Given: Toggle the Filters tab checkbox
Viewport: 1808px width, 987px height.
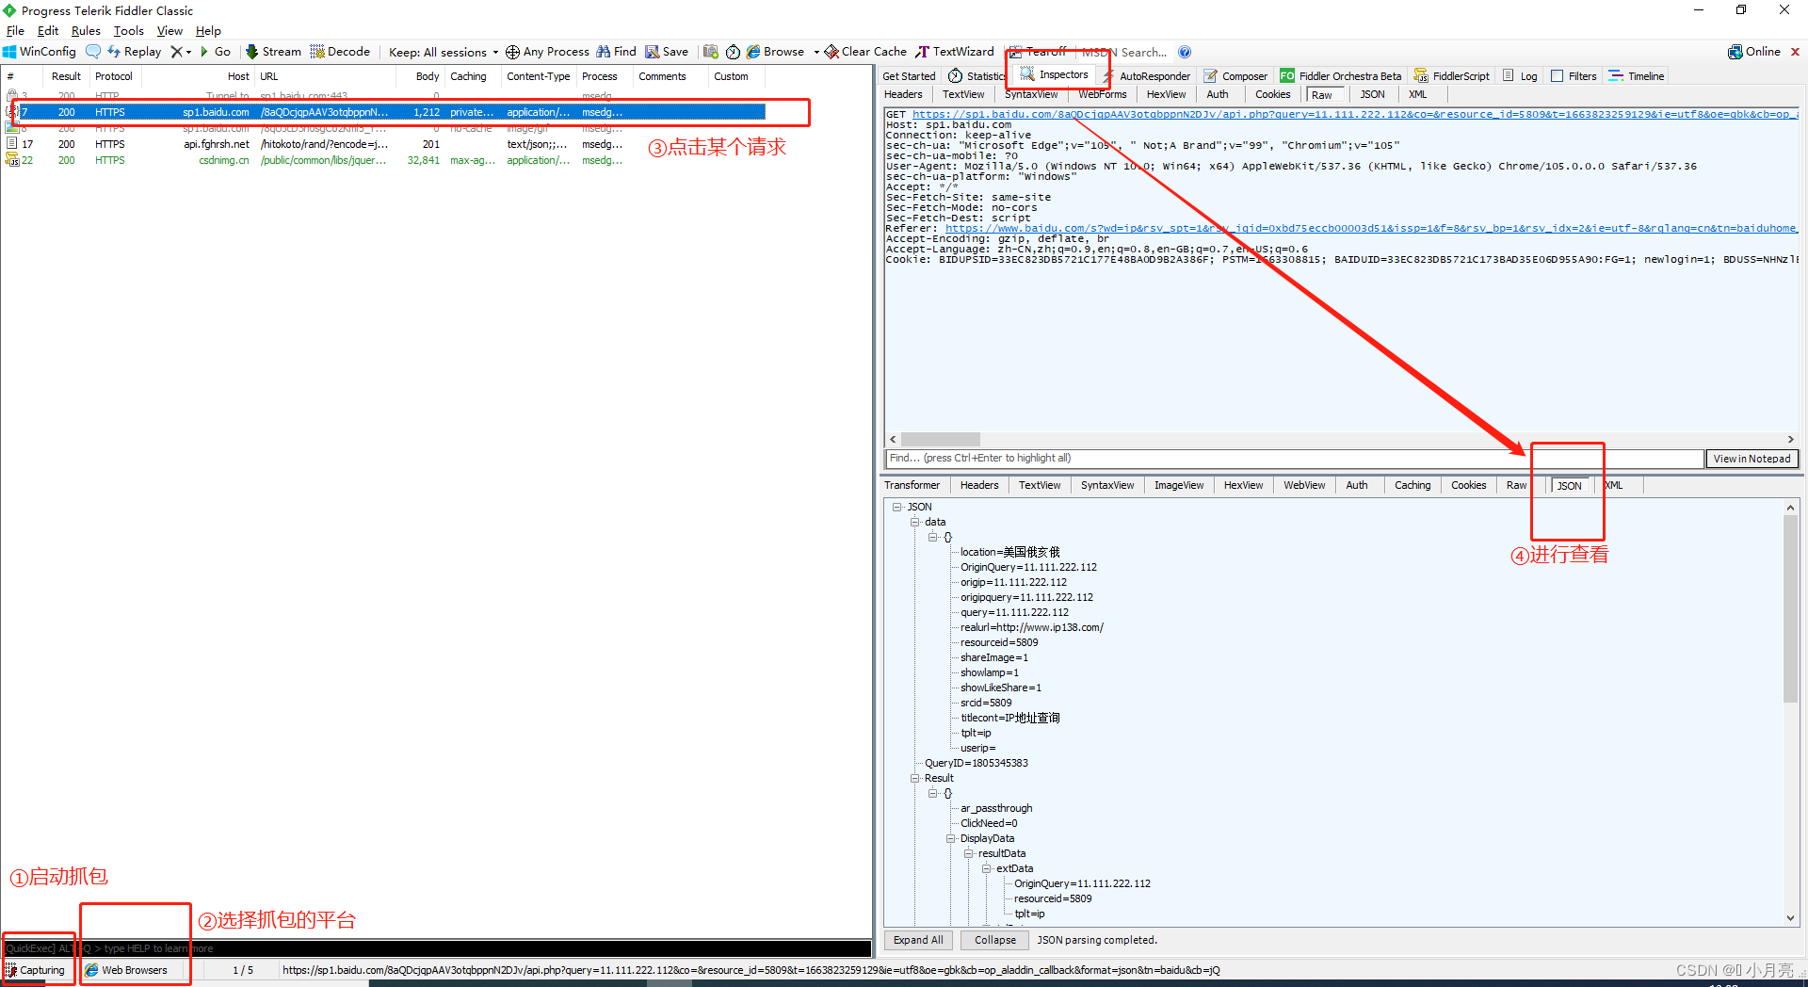Looking at the screenshot, I should tap(1558, 76).
